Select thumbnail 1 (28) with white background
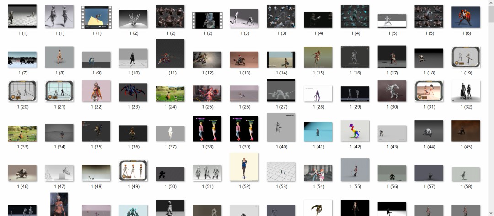 (x=318, y=94)
